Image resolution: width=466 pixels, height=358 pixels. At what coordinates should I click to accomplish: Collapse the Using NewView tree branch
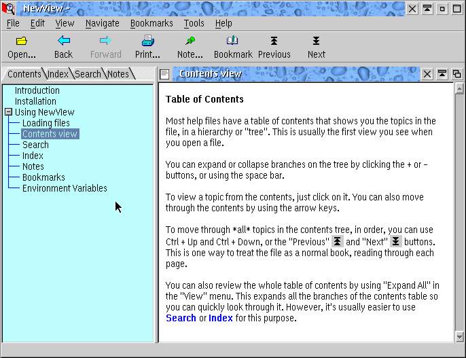(x=9, y=112)
